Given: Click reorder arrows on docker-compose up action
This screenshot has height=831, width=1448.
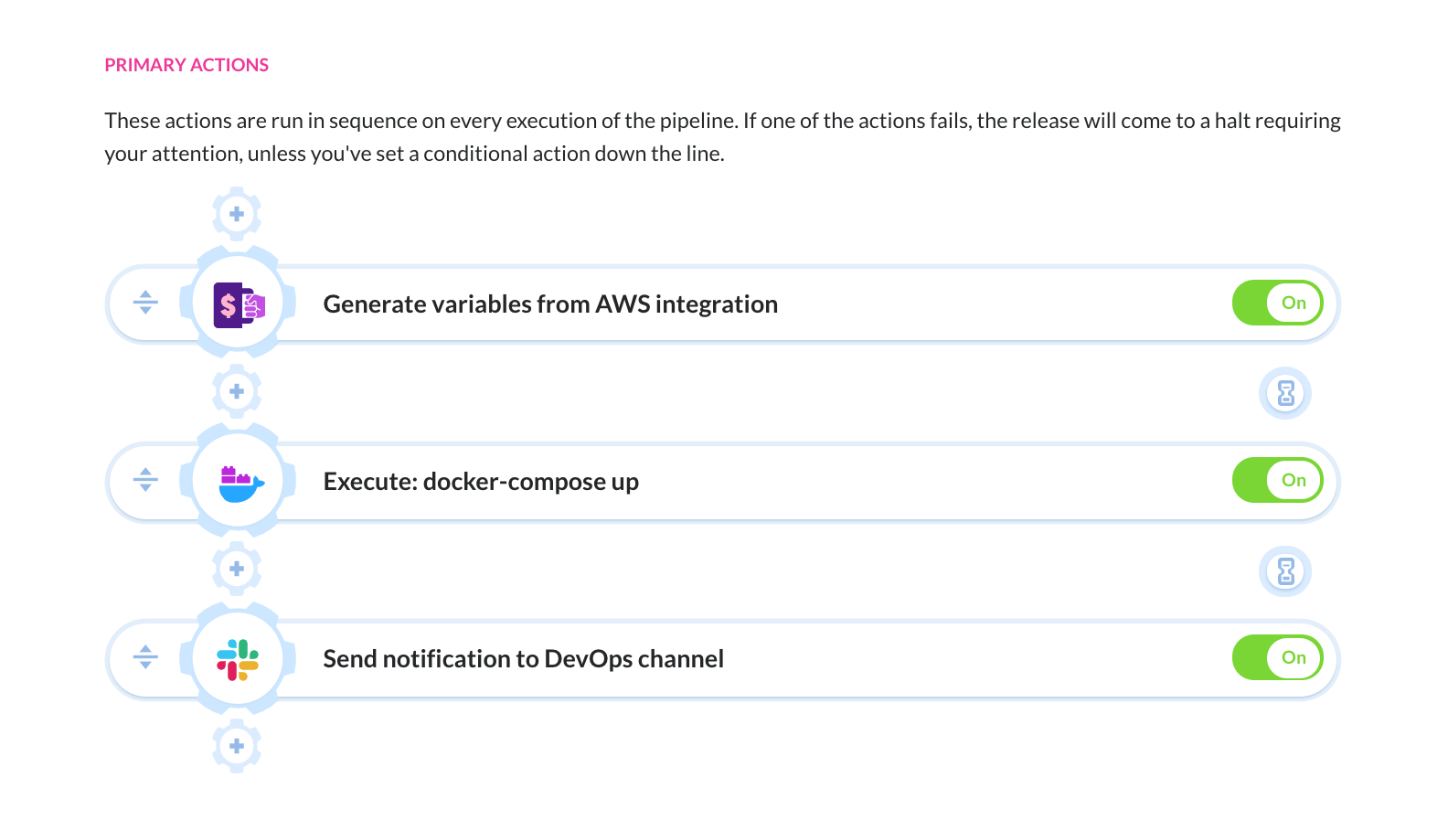Looking at the screenshot, I should [x=145, y=480].
